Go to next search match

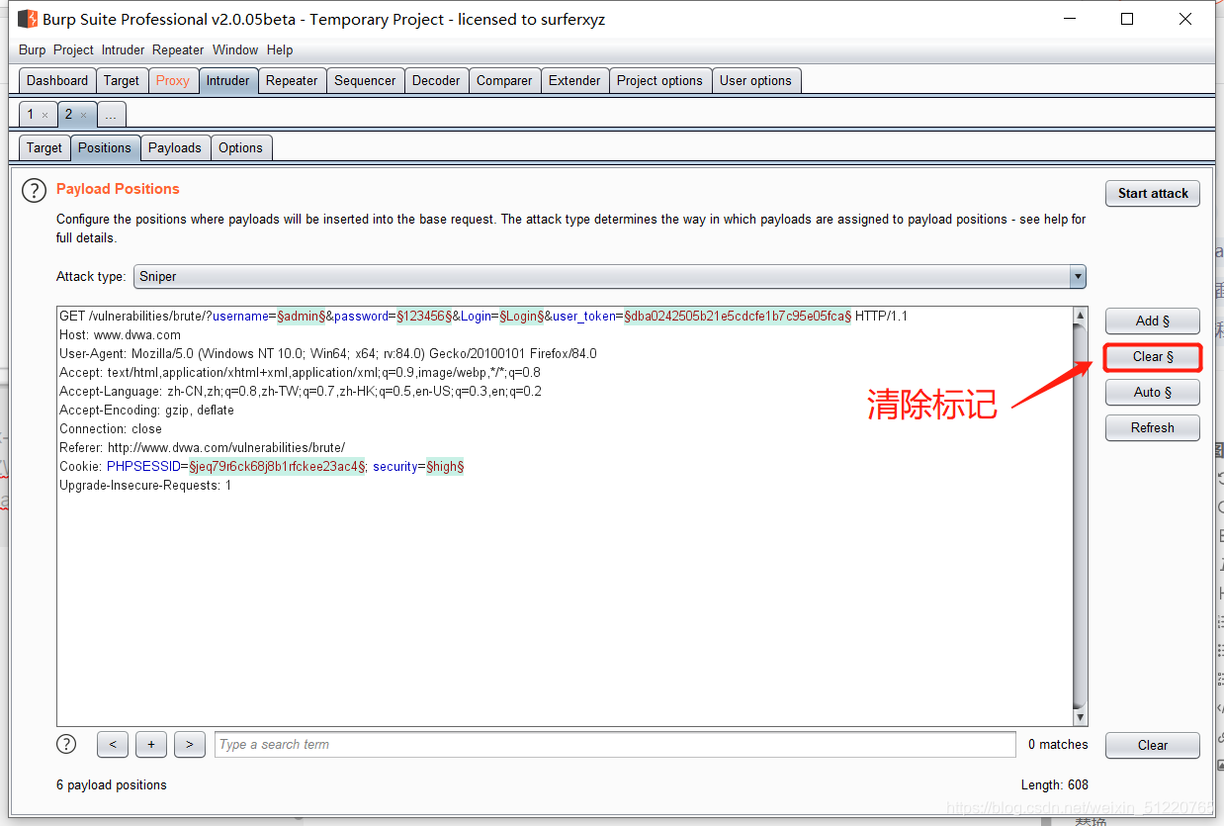pyautogui.click(x=190, y=745)
